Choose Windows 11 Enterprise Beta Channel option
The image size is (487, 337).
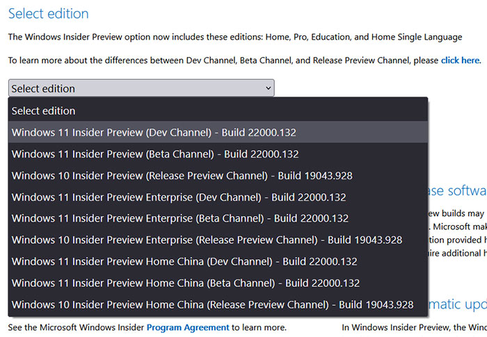(218, 218)
